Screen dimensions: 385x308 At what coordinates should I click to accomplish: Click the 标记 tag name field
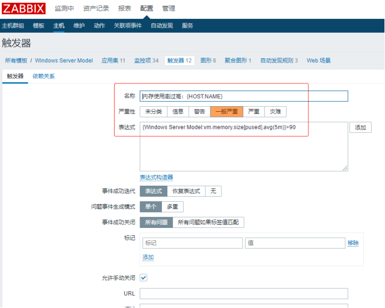point(192,243)
